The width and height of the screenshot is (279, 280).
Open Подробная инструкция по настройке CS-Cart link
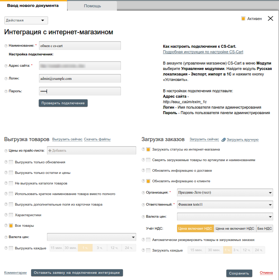point(203,52)
